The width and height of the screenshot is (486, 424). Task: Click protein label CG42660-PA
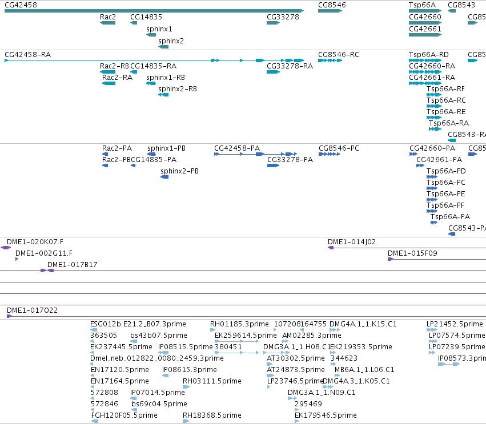432,149
